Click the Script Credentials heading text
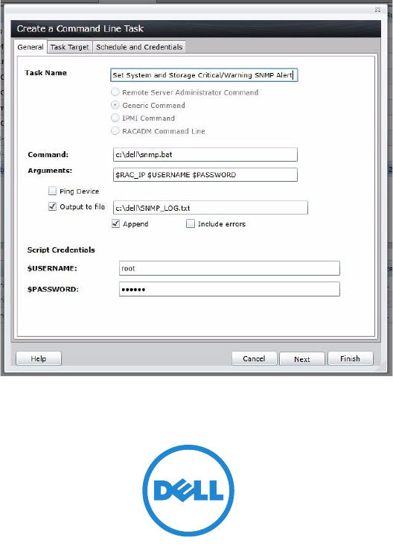 coord(61,250)
